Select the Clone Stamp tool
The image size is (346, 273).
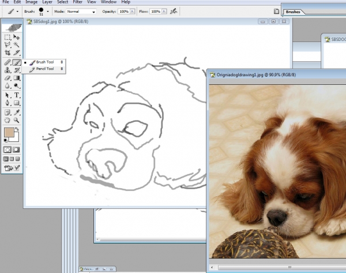[x=7, y=70]
